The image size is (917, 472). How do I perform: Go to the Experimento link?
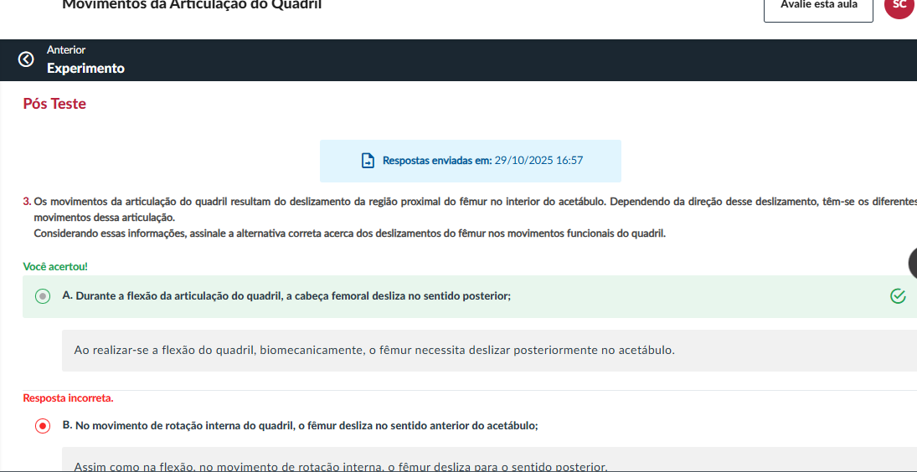(x=85, y=69)
